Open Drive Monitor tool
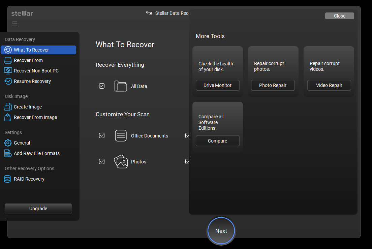Screen dimensions: 372x249 218,85
